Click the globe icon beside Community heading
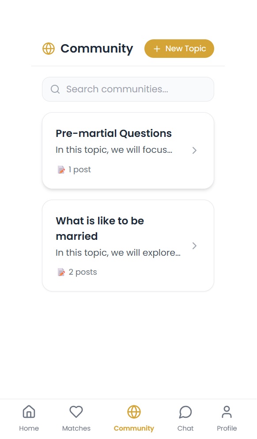Viewport: 257px width, 439px height. (x=49, y=49)
